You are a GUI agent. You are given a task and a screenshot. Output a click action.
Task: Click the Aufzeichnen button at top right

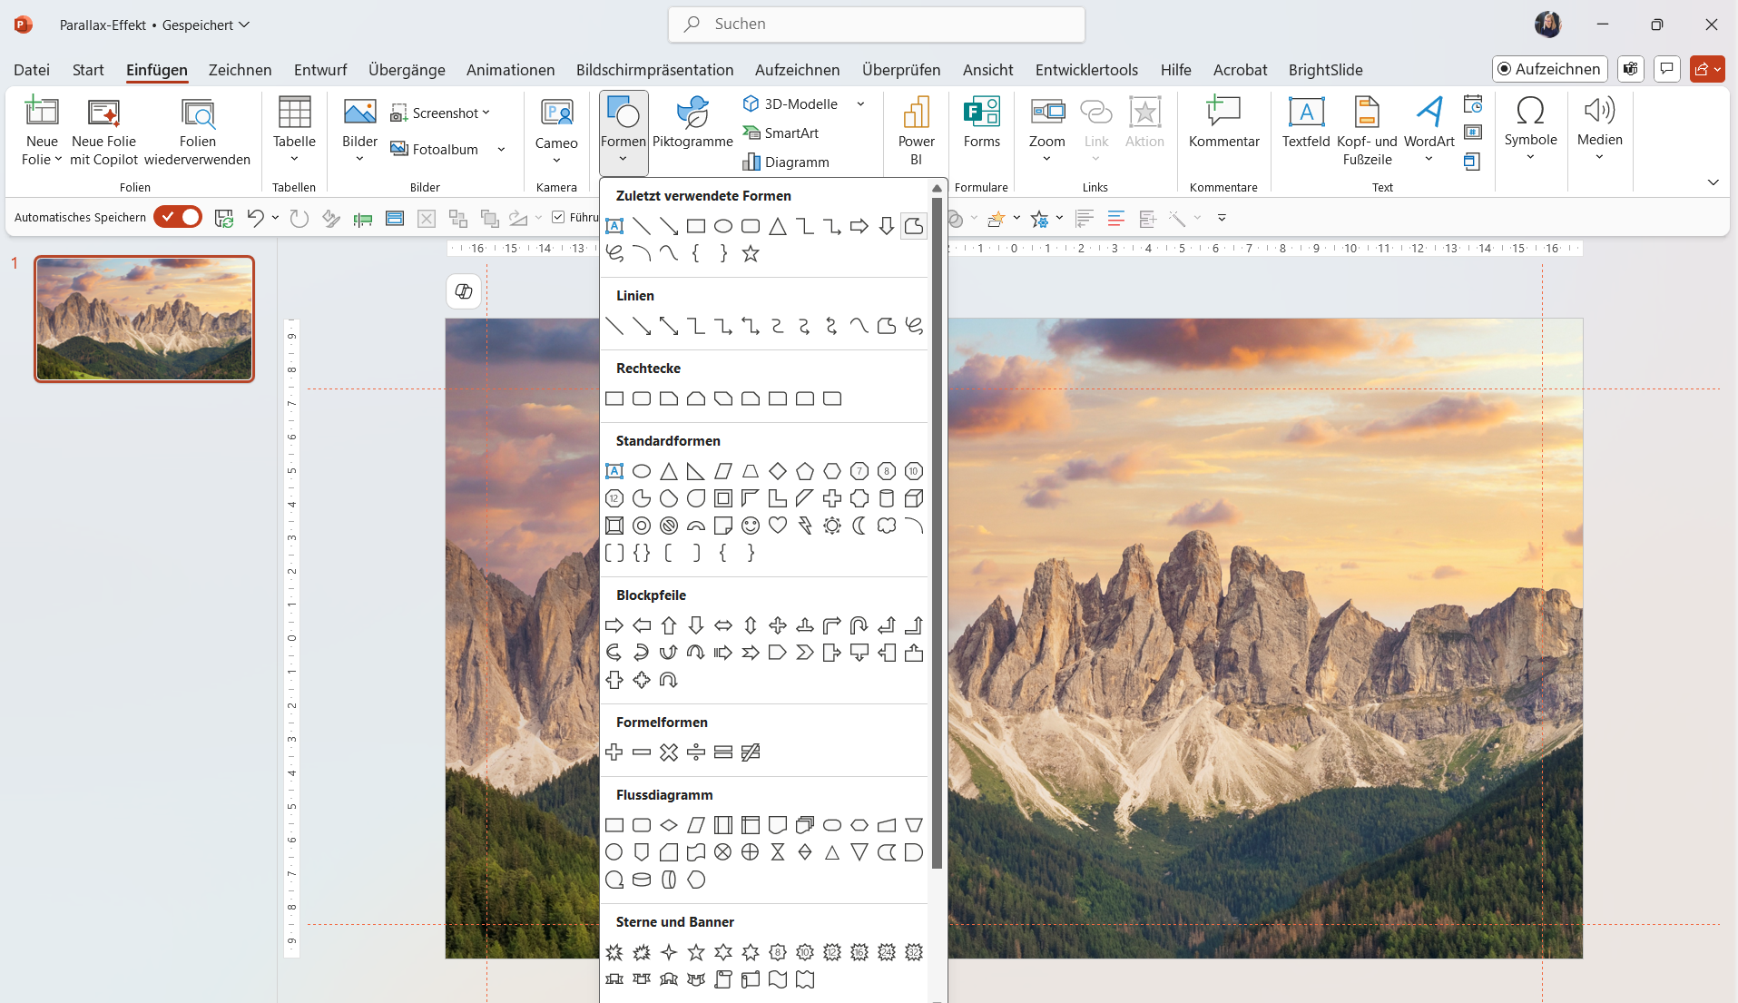1549,69
